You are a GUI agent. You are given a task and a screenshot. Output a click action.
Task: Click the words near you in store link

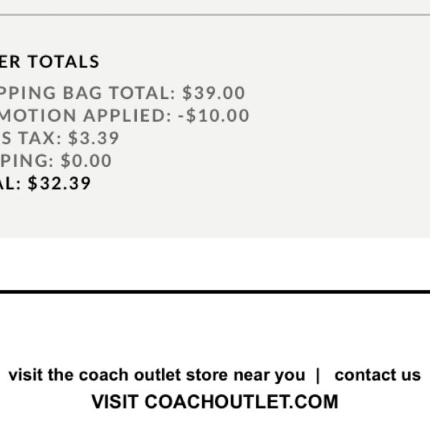269,376
